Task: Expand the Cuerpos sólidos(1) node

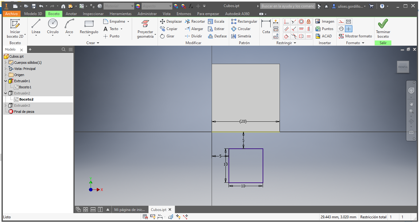Action: point(6,63)
